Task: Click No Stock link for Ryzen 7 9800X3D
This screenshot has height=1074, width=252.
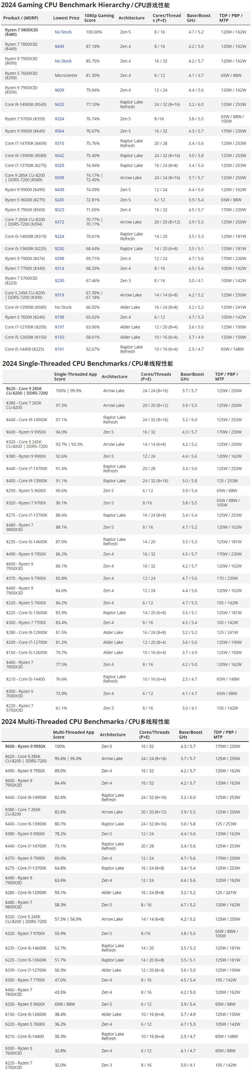Action: pos(63,32)
